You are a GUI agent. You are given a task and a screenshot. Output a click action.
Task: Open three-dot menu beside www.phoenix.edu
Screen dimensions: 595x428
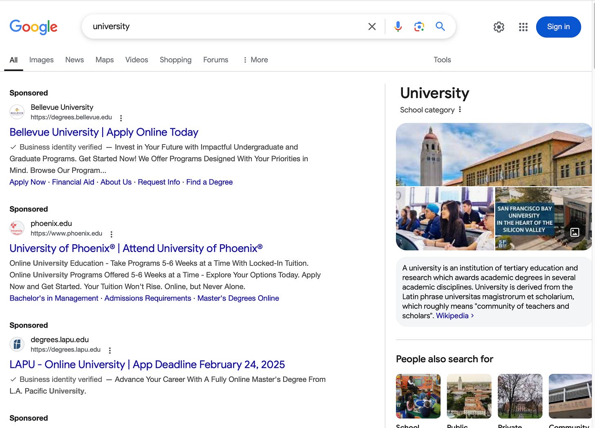[111, 234]
